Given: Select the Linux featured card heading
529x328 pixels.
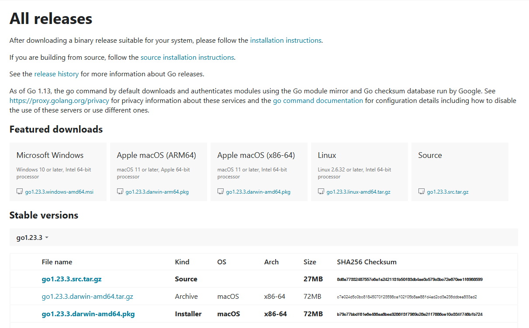Looking at the screenshot, I should (x=327, y=155).
